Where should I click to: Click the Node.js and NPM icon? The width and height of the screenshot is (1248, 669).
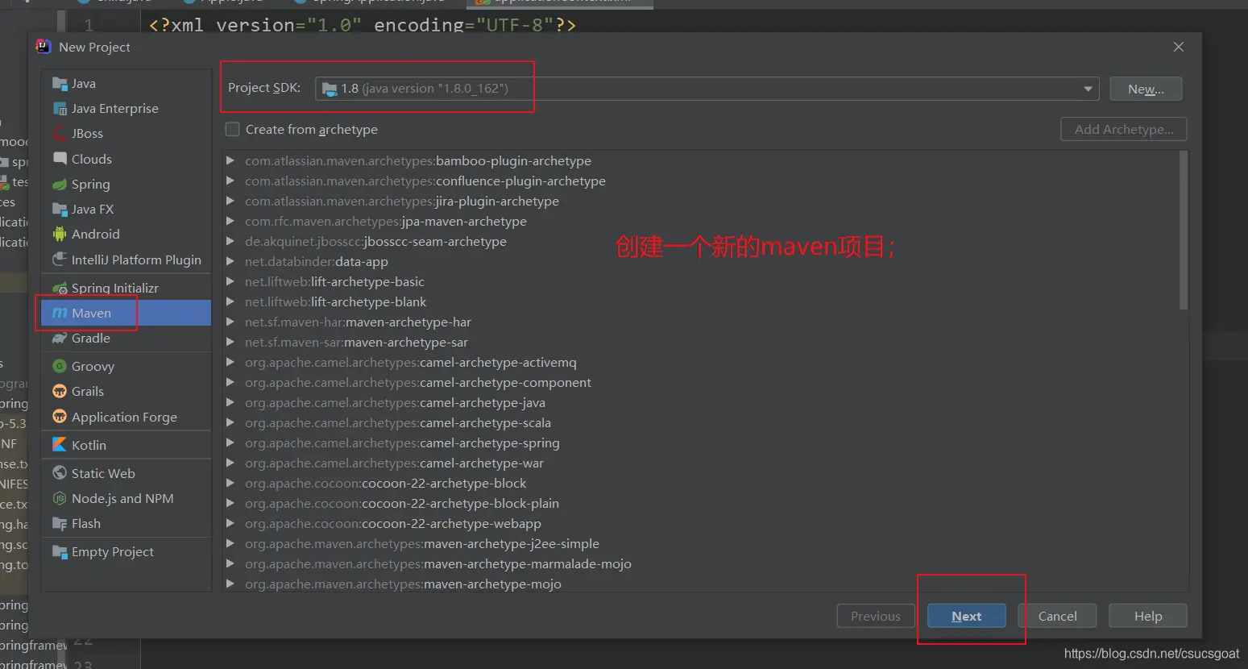coord(60,498)
